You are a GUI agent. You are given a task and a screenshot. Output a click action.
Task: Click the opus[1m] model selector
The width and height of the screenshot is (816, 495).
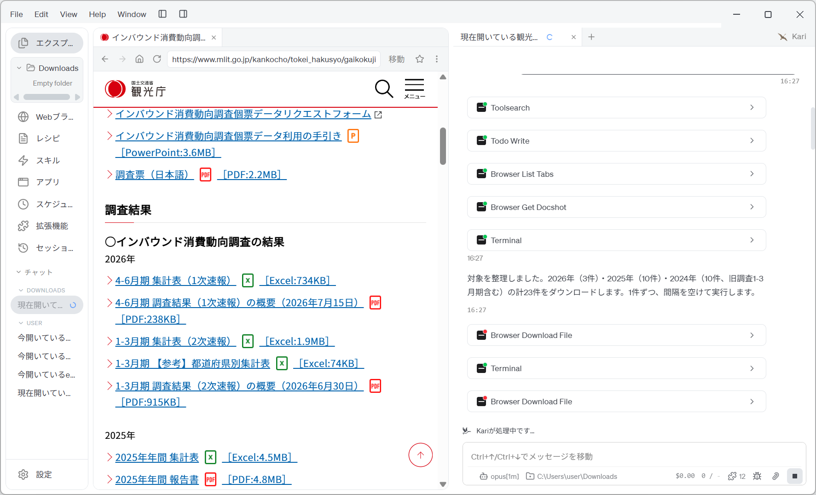499,477
